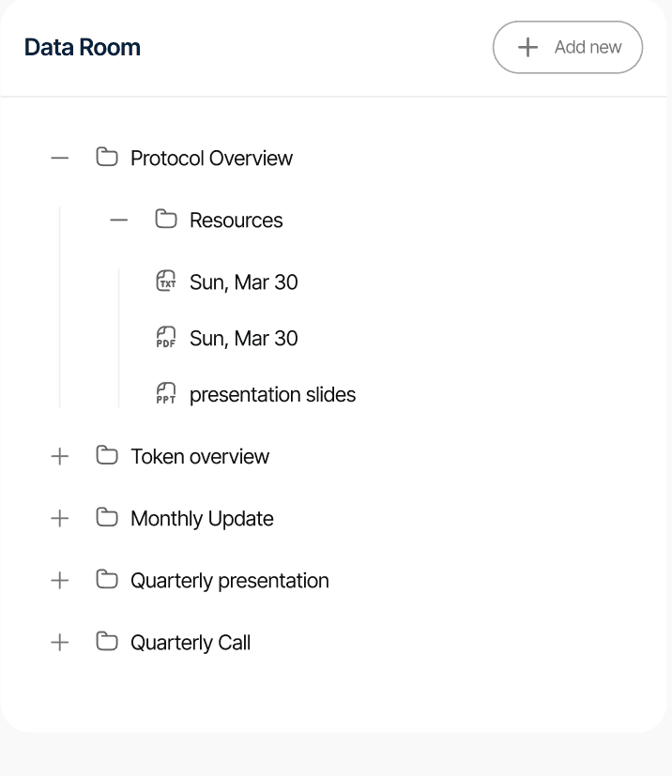Click the Quarterly Call folder icon

pyautogui.click(x=107, y=642)
